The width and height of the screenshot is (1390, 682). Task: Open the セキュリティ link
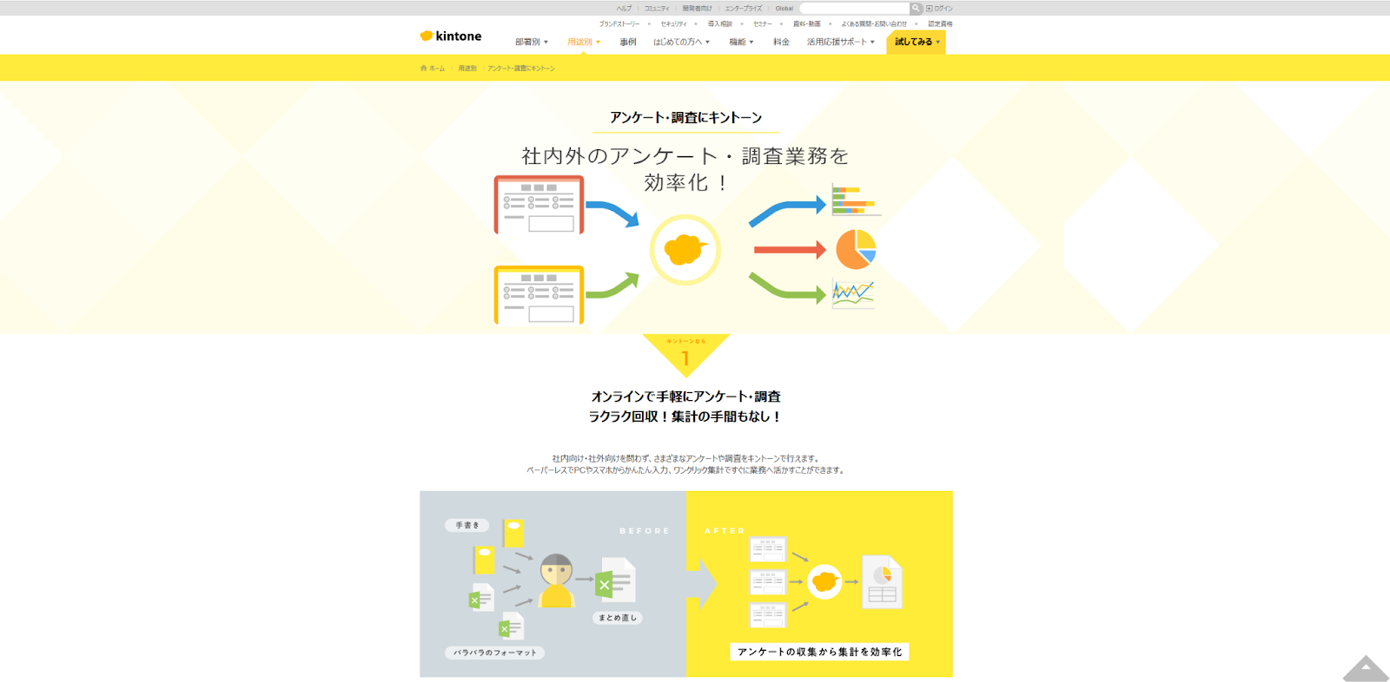tap(673, 24)
